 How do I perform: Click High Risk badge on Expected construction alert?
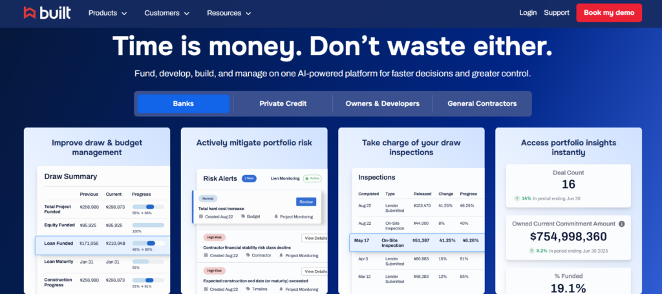point(215,270)
